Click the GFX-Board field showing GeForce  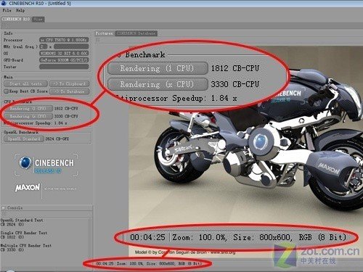click(64, 60)
